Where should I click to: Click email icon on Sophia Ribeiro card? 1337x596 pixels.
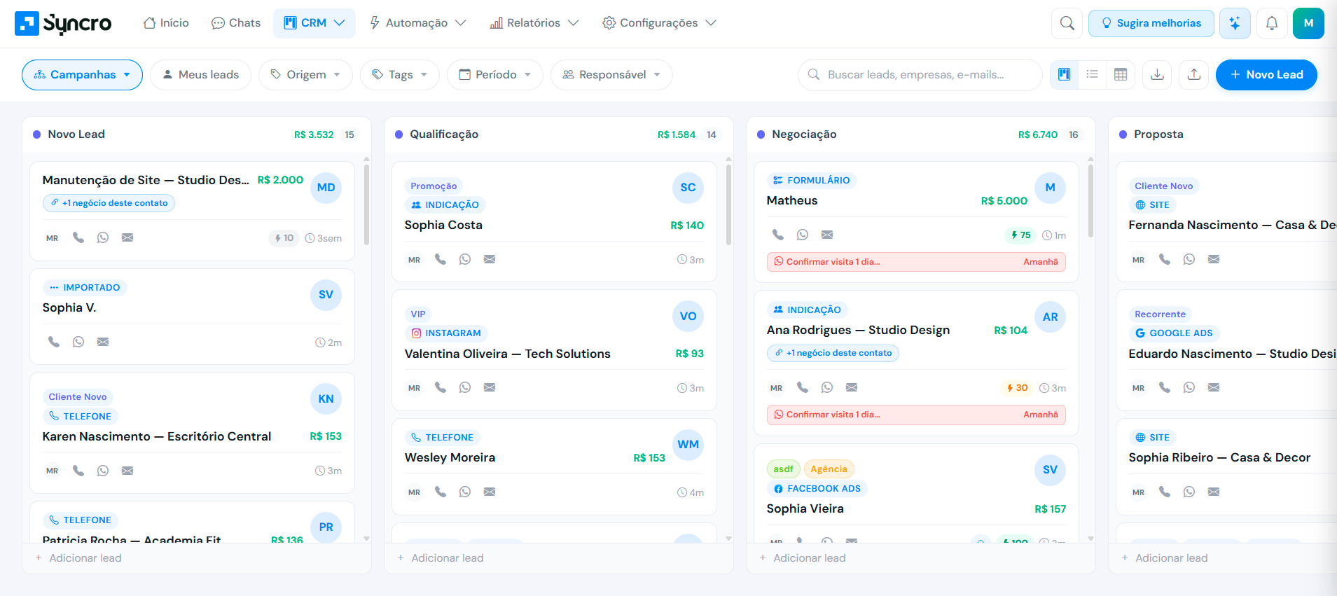pos(1214,492)
